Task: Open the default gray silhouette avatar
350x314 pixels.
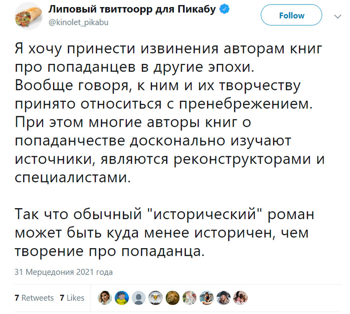Action: tap(138, 298)
